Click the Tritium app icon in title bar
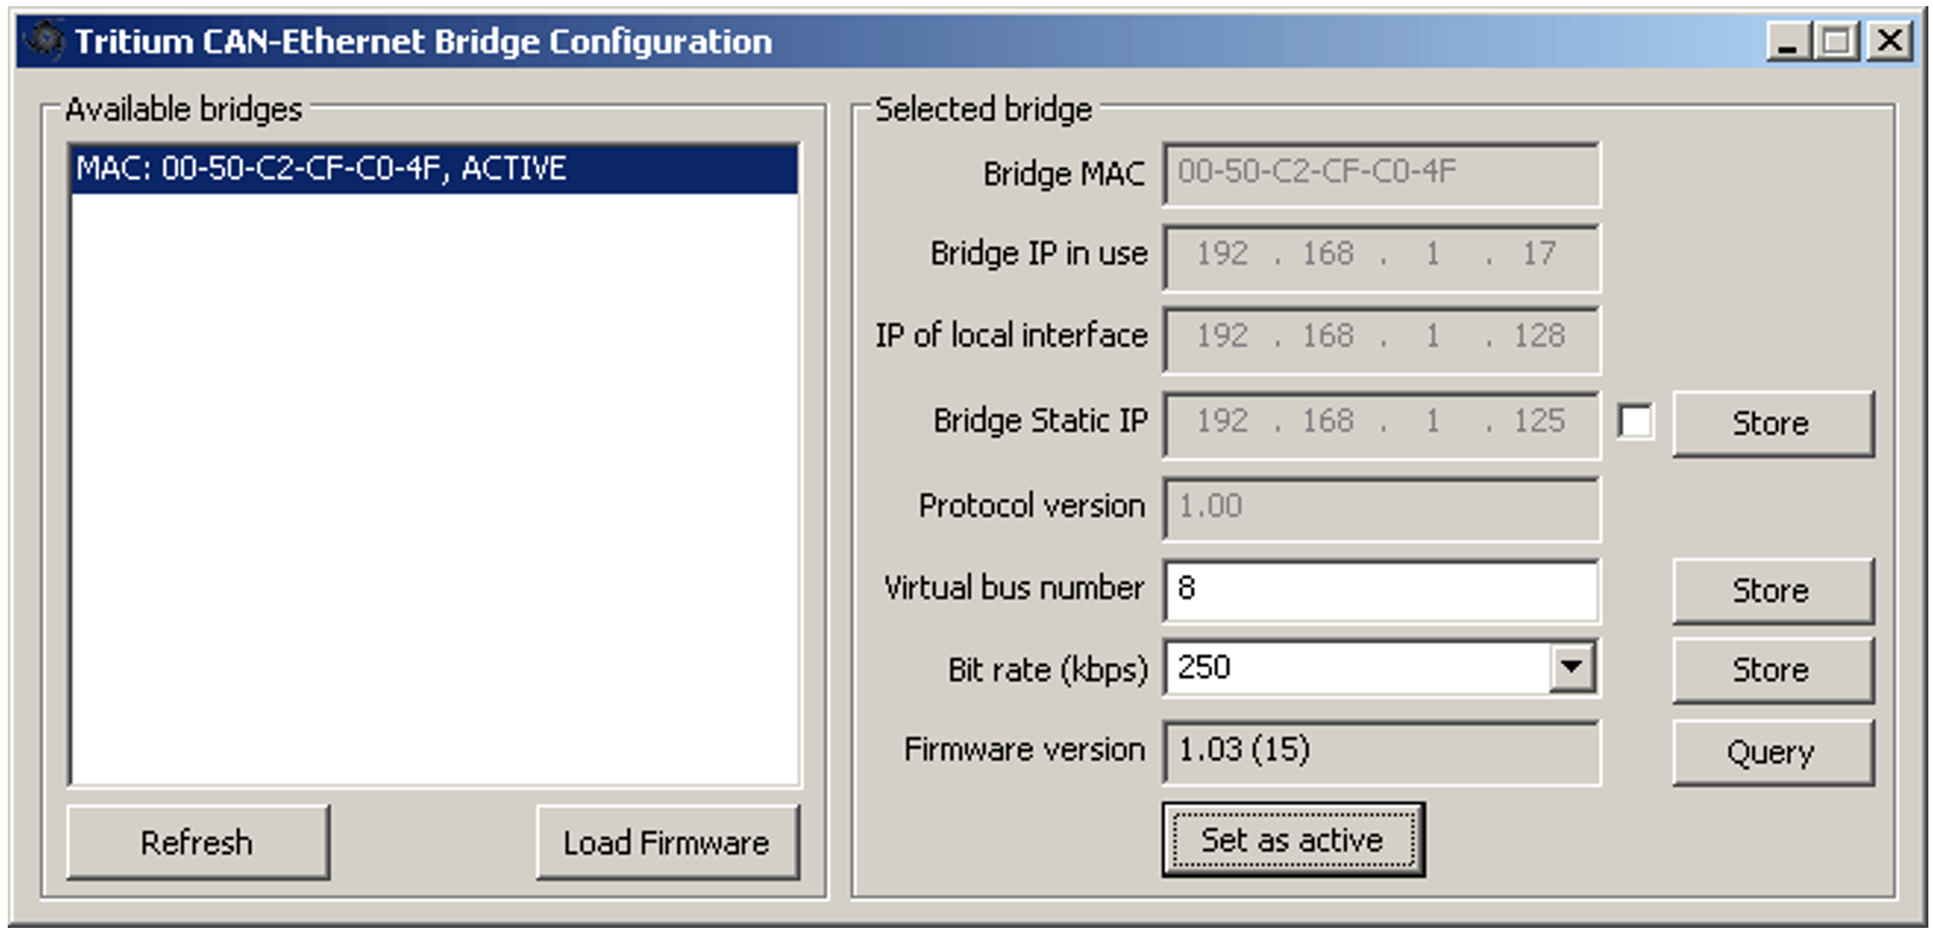The image size is (1933, 934). (44, 40)
